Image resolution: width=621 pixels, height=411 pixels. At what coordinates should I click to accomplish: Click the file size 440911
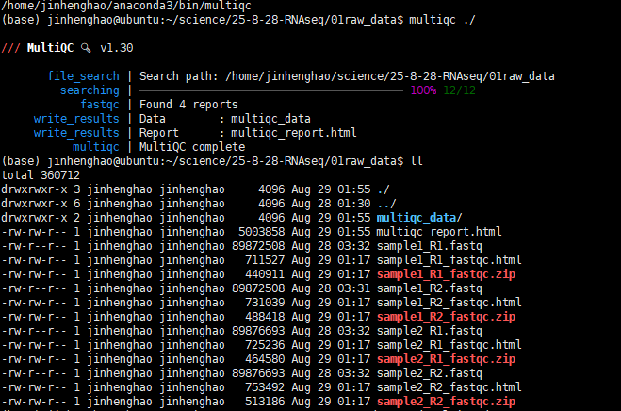pyautogui.click(x=265, y=274)
